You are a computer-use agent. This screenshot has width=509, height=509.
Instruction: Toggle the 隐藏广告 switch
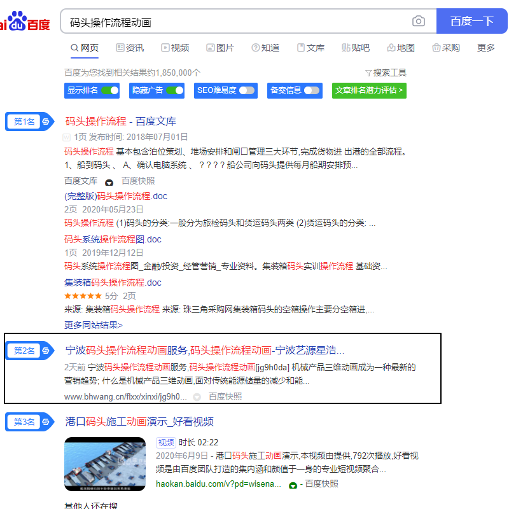(175, 90)
